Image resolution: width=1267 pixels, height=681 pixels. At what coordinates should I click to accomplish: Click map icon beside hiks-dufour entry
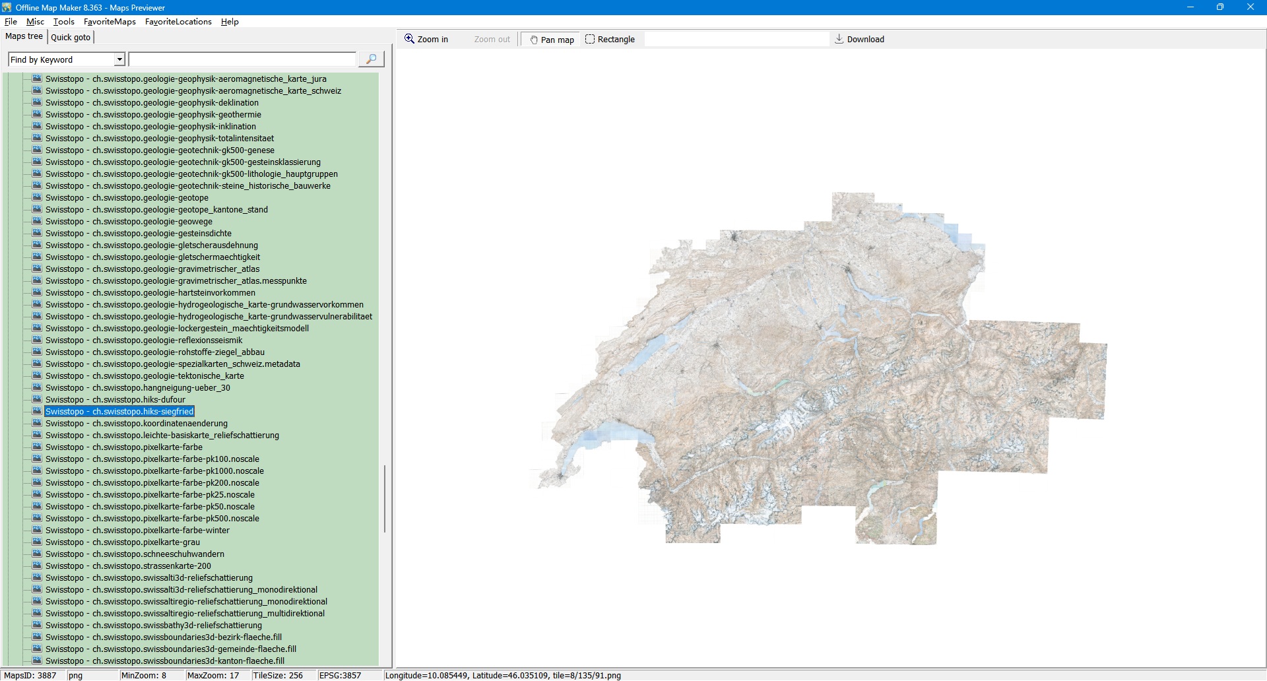pyautogui.click(x=37, y=399)
